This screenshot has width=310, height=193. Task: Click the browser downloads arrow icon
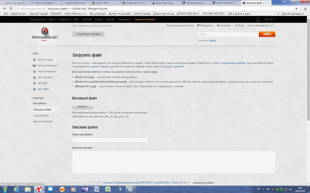tap(305, 8)
